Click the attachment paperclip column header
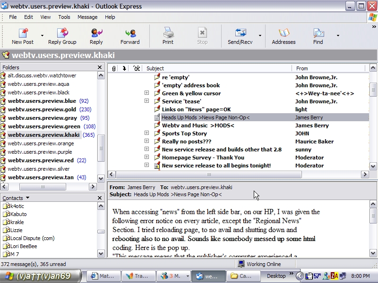Image resolution: width=378 pixels, height=283 pixels. tap(114, 68)
